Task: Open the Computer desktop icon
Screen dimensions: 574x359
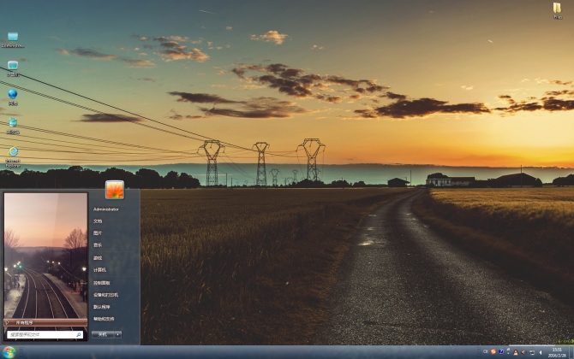Action: [x=13, y=66]
